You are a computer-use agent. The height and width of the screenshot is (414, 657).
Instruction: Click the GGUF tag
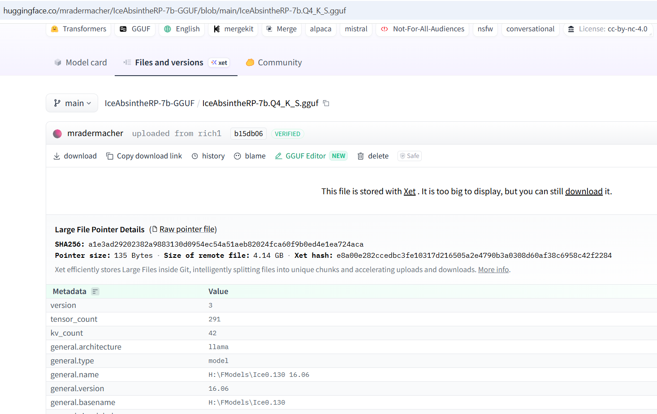[135, 29]
